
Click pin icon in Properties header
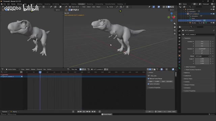[x=214, y=31]
